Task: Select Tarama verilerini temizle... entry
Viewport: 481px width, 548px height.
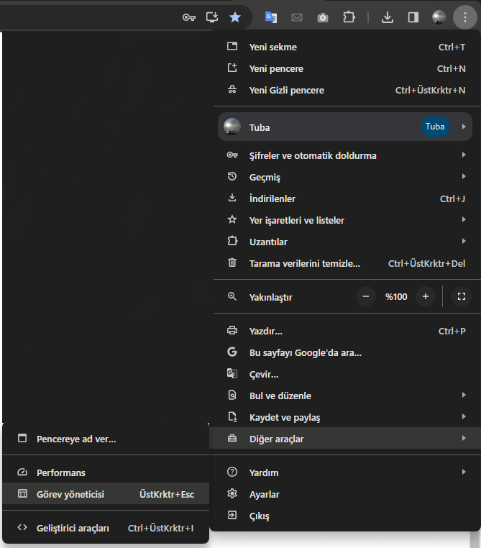Action: [345, 263]
